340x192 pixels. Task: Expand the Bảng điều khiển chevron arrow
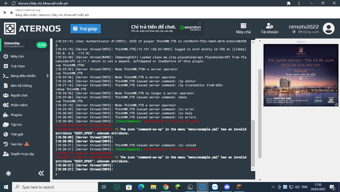pos(47,76)
